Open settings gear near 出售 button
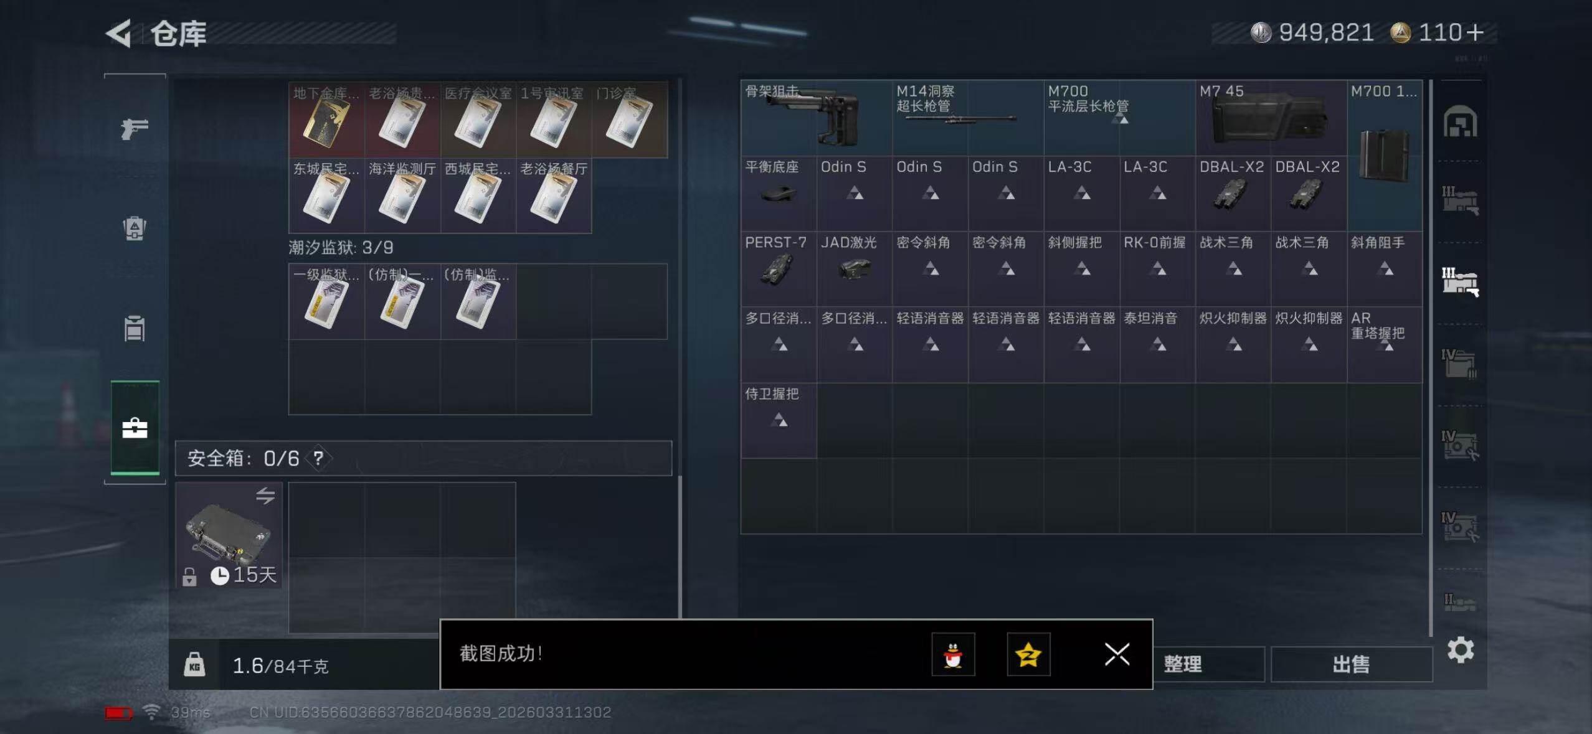The height and width of the screenshot is (734, 1592). [x=1460, y=651]
